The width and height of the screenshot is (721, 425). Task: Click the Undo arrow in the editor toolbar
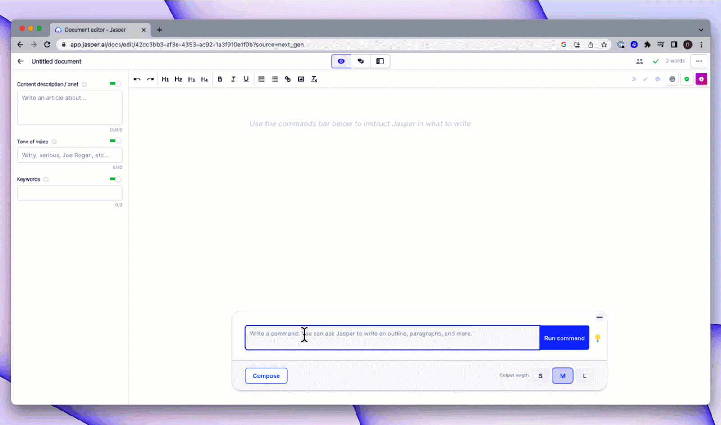pos(137,79)
